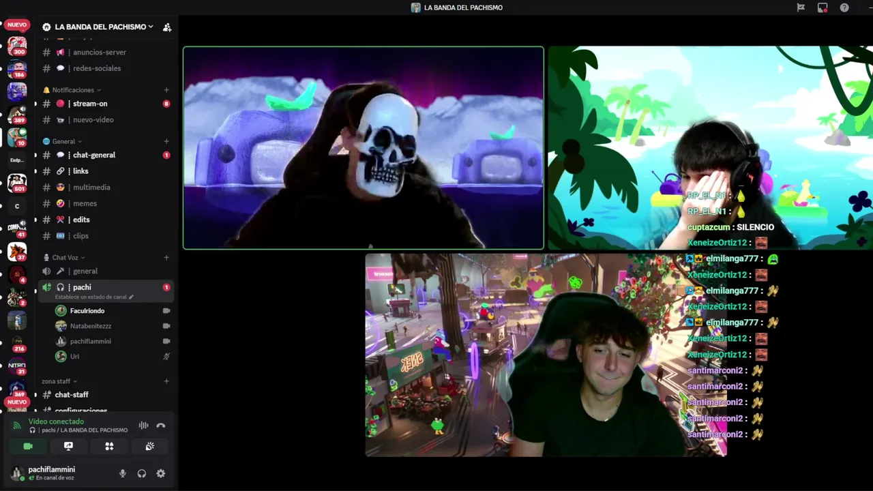Collapse the Notificaciones category
The width and height of the screenshot is (873, 491).
pos(72,90)
